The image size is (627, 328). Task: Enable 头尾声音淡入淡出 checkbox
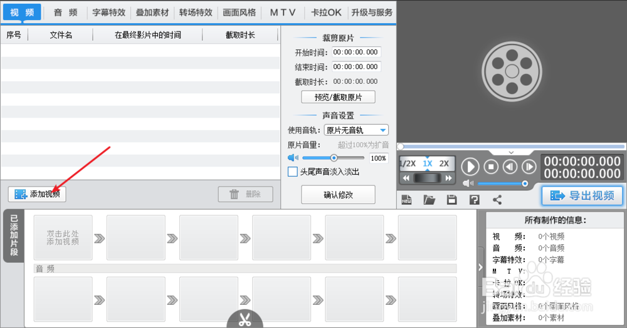(293, 172)
